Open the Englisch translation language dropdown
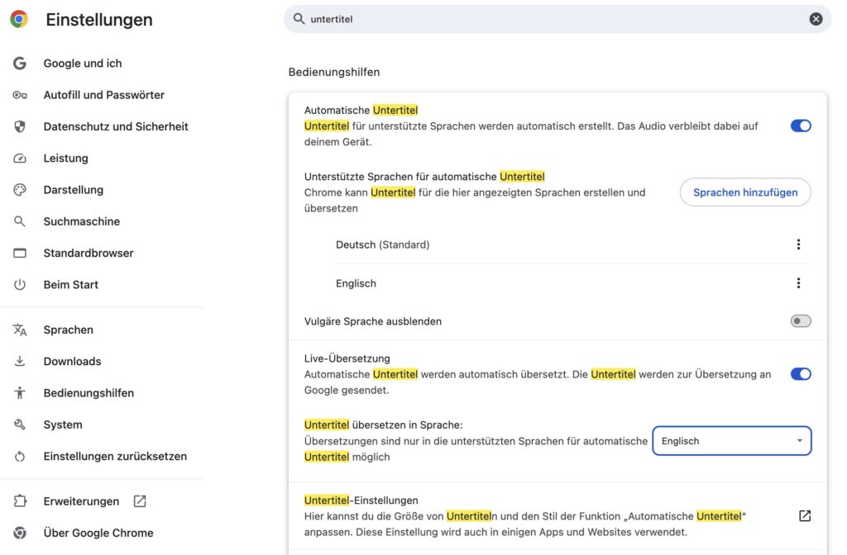 click(731, 441)
